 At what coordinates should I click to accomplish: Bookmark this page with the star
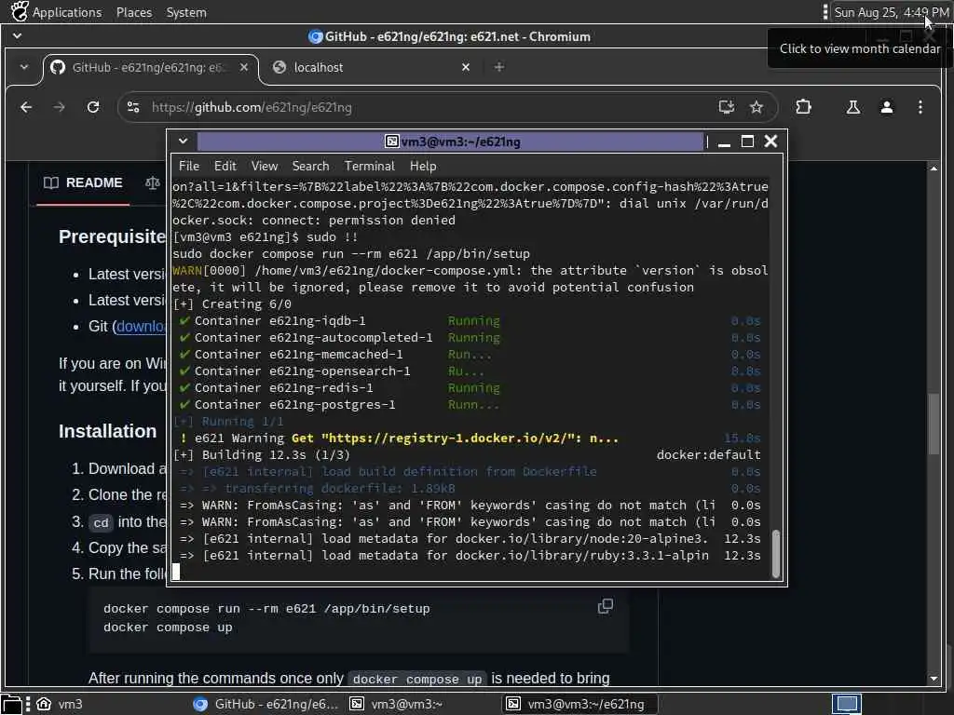[x=756, y=108]
